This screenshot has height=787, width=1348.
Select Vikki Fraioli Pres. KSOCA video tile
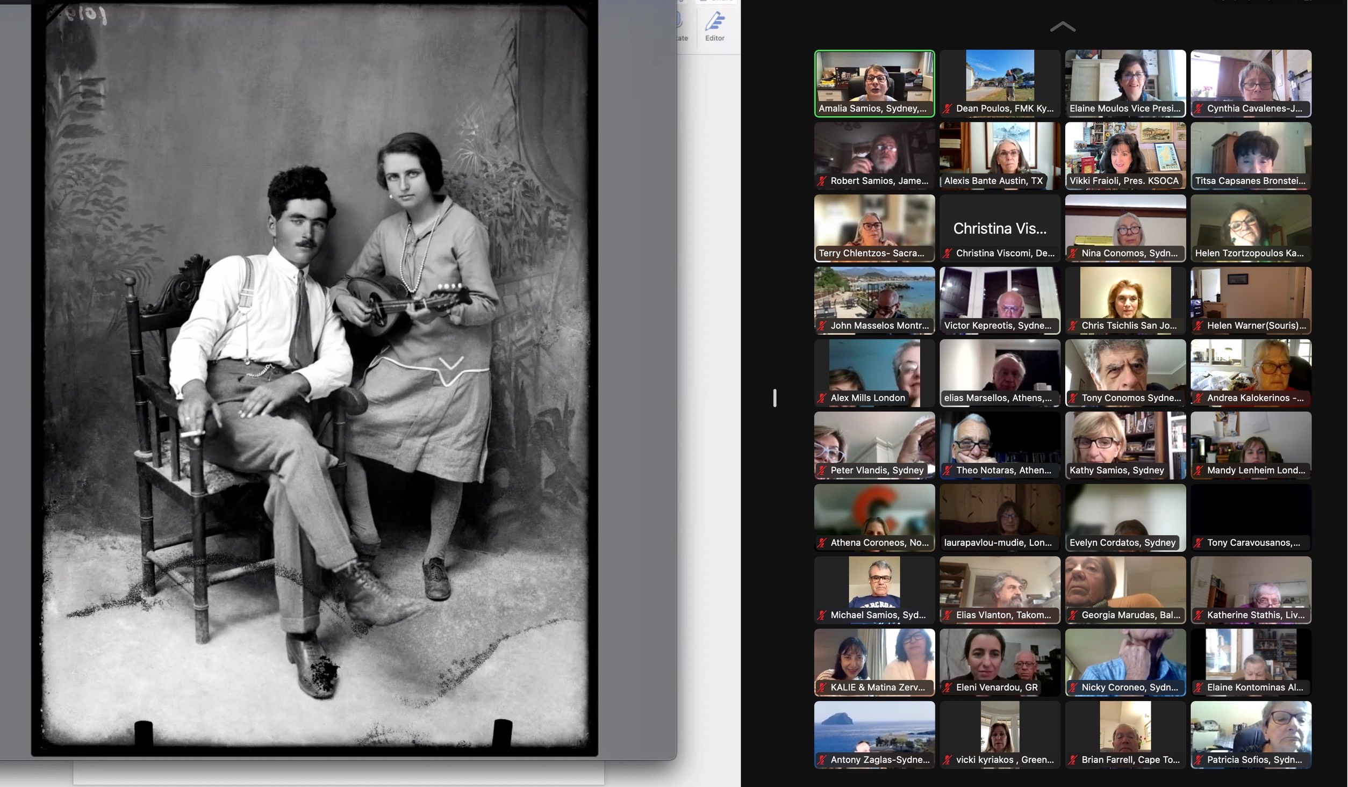pos(1125,150)
